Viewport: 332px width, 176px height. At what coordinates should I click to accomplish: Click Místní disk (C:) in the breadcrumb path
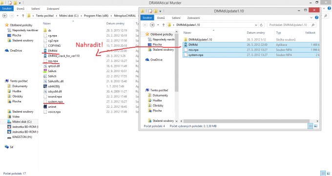tap(69, 16)
